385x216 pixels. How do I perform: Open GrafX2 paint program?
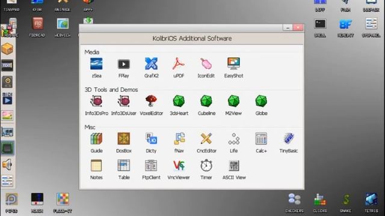click(x=151, y=64)
